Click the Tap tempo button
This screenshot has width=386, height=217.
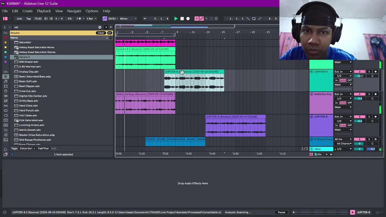28,19
